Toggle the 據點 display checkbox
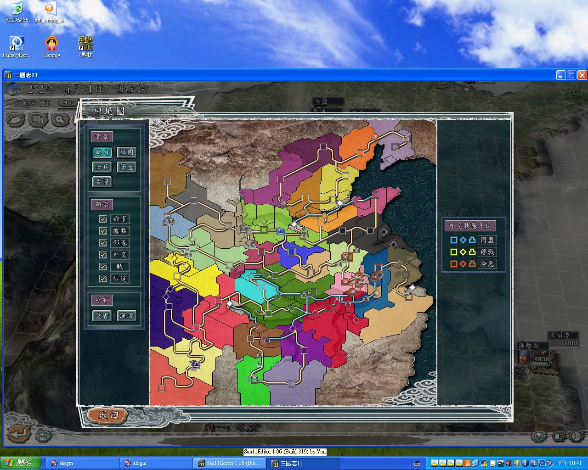The height and width of the screenshot is (470, 588). (103, 231)
